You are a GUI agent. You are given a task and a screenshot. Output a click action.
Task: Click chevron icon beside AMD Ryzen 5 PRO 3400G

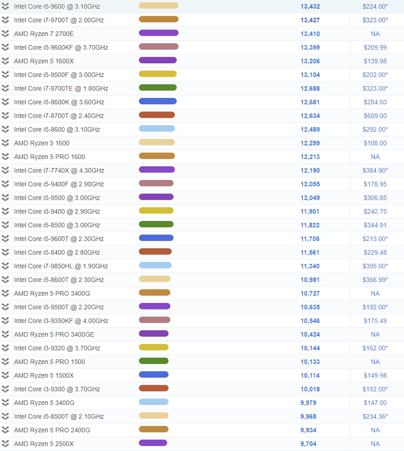tap(5, 293)
